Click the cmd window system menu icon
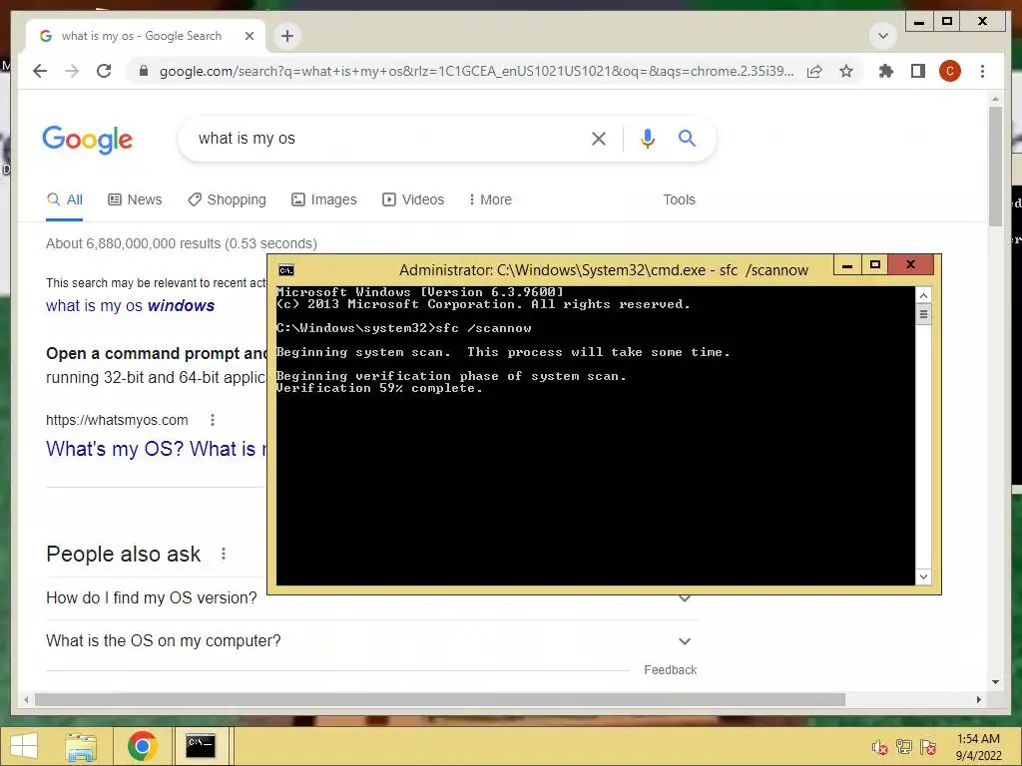This screenshot has height=766, width=1022. point(286,270)
